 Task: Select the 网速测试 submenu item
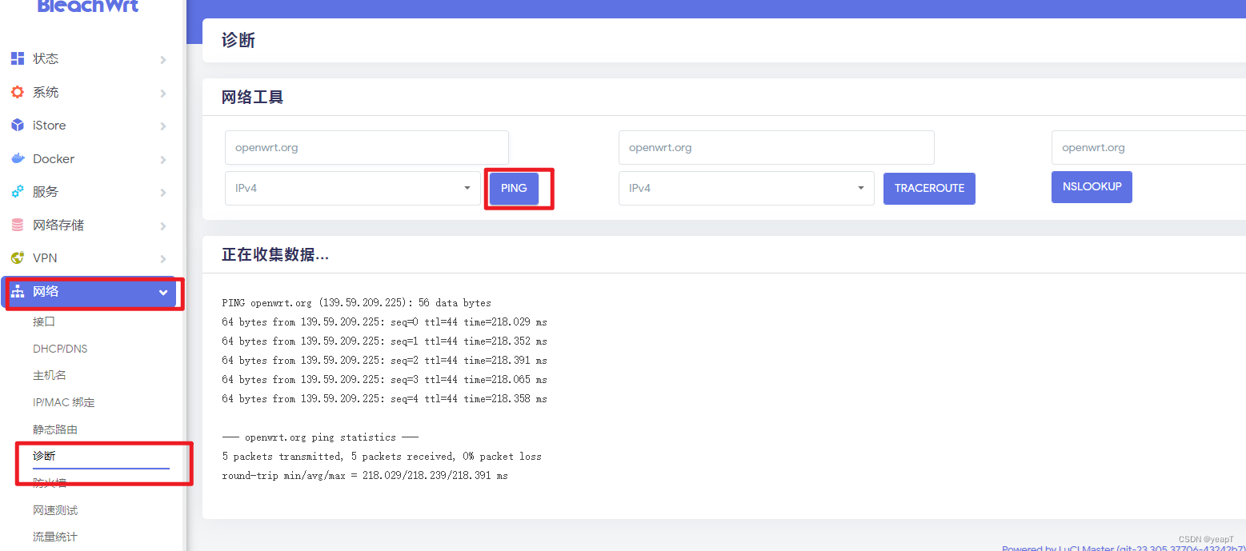(55, 510)
